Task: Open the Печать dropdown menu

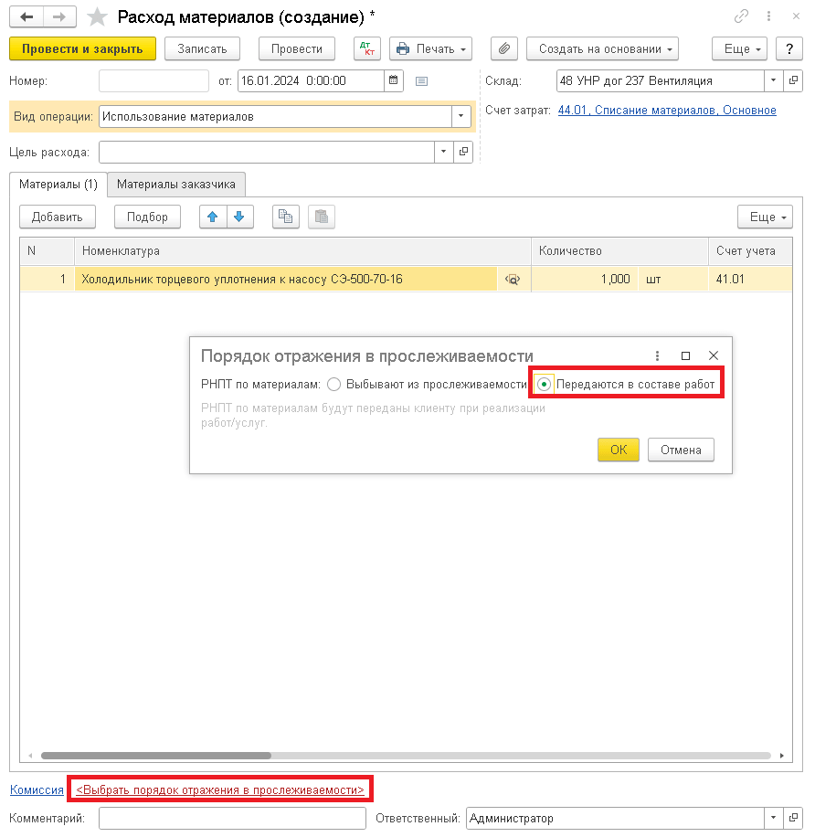Action: coord(430,48)
